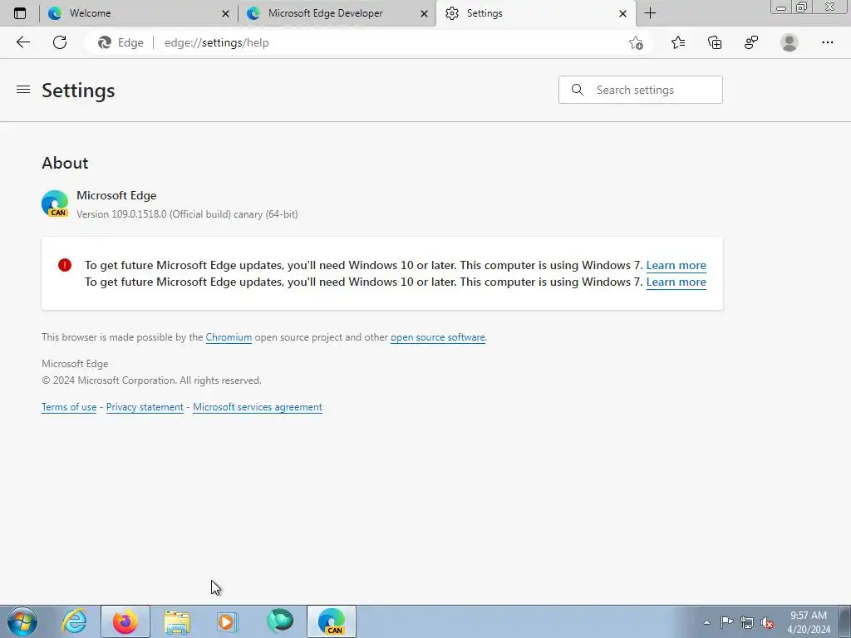This screenshot has height=638, width=851.
Task: Click the Edge Canary logo in About
Action: click(55, 204)
